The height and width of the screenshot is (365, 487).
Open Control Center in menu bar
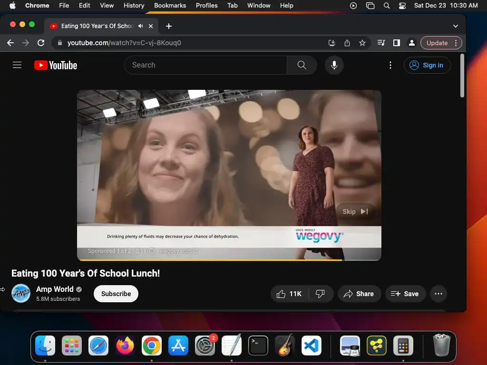click(402, 5)
